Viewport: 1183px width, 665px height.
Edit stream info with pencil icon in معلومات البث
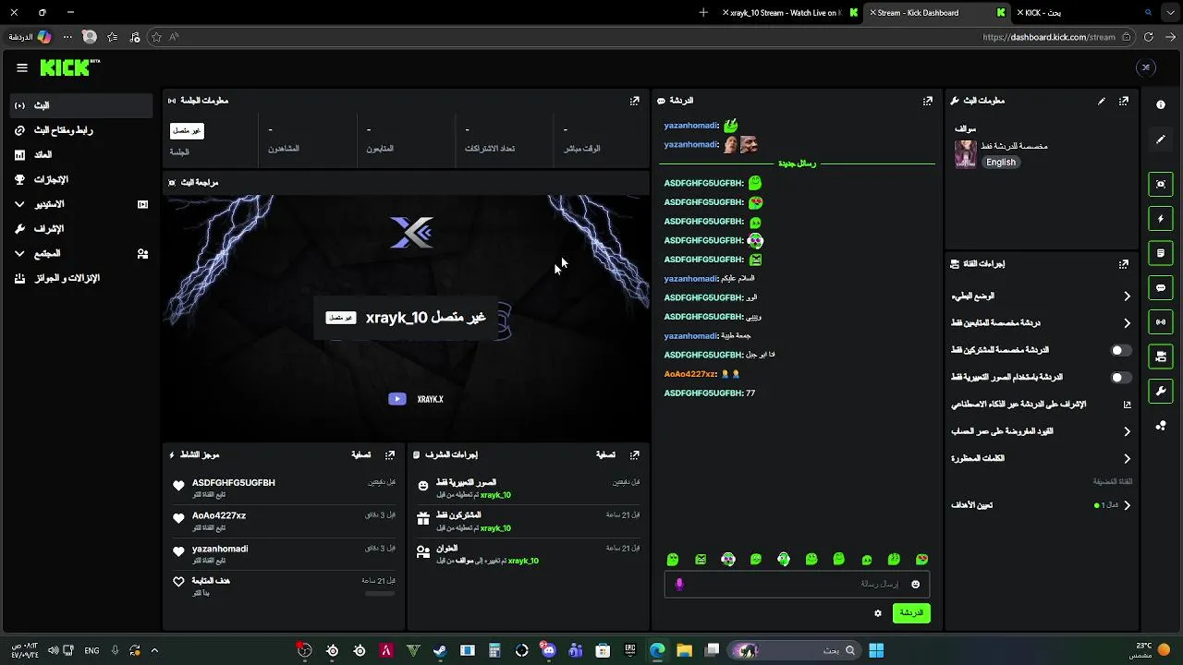(1102, 101)
